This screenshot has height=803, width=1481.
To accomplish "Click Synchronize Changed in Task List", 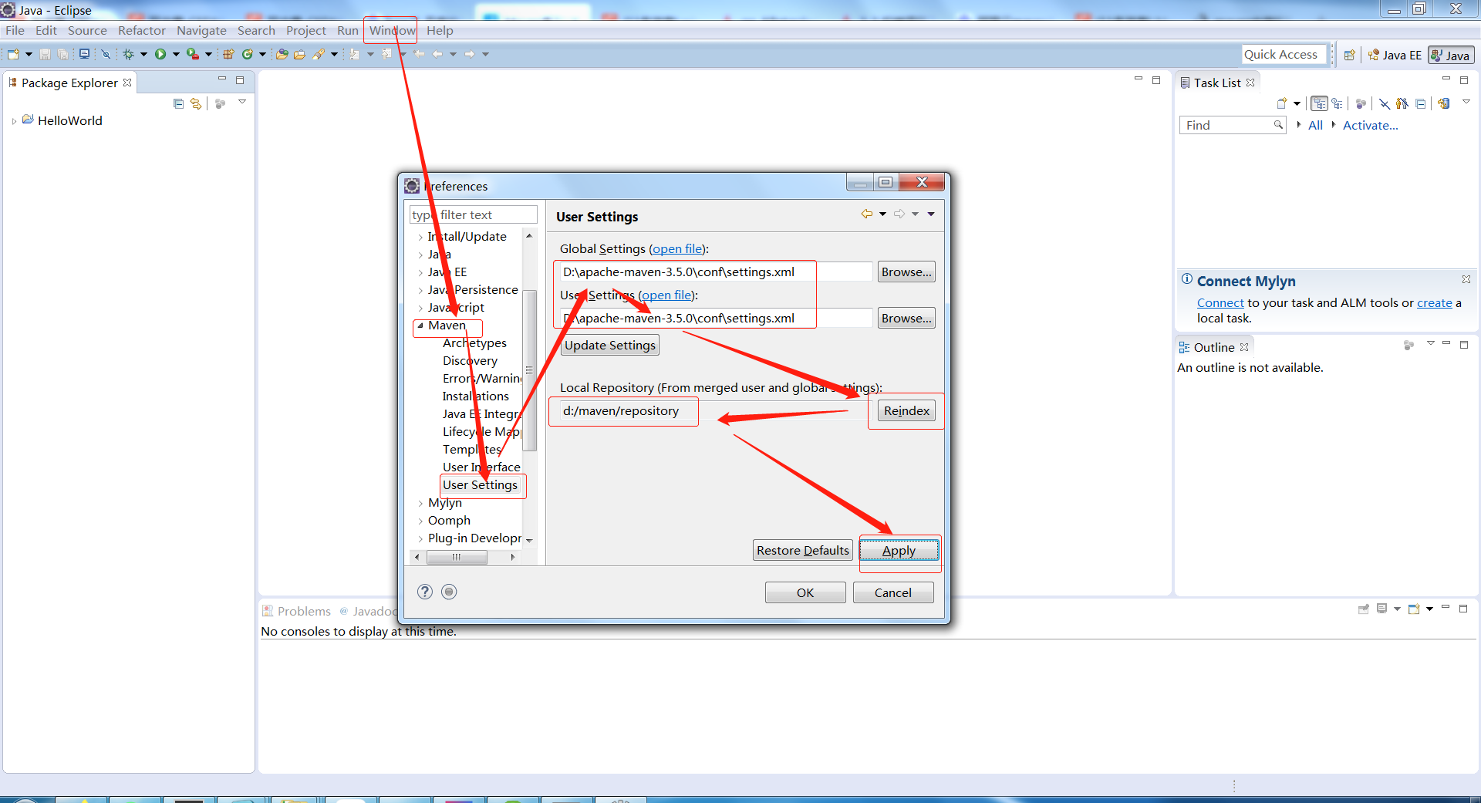I will click(1444, 103).
